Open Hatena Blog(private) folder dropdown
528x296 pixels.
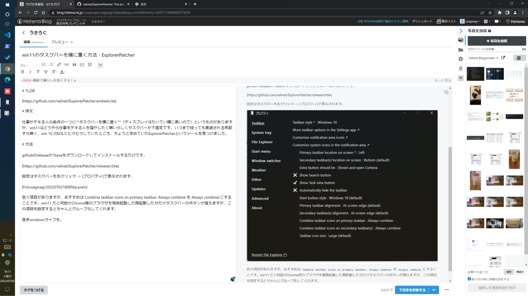click(x=484, y=58)
